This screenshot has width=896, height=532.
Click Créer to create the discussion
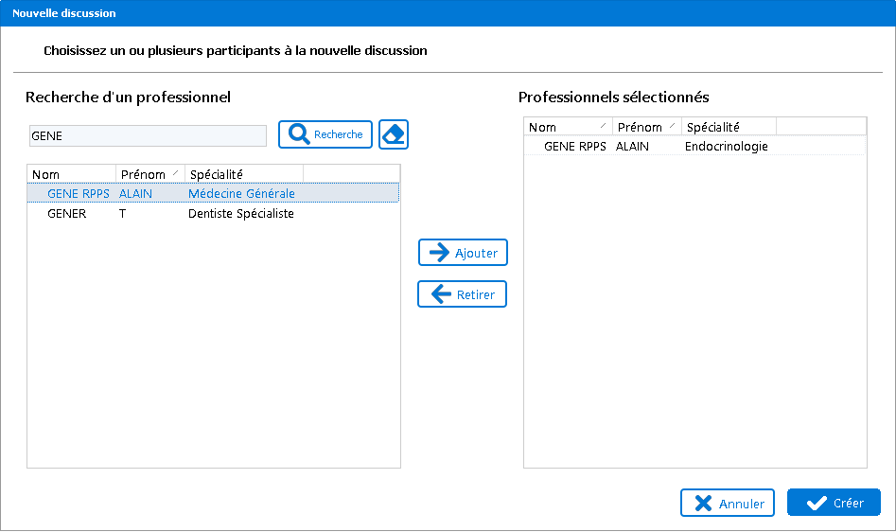[x=834, y=503]
